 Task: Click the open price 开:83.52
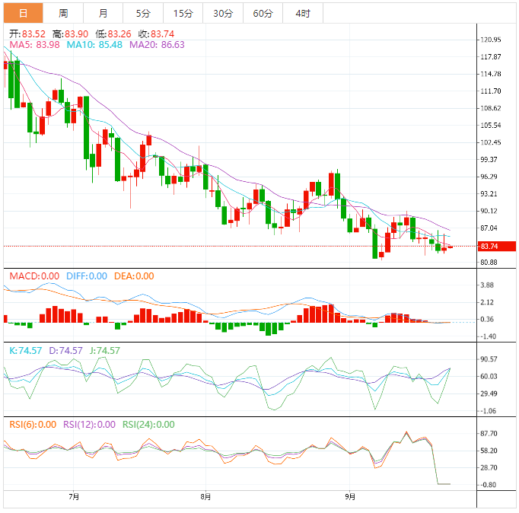(x=27, y=33)
